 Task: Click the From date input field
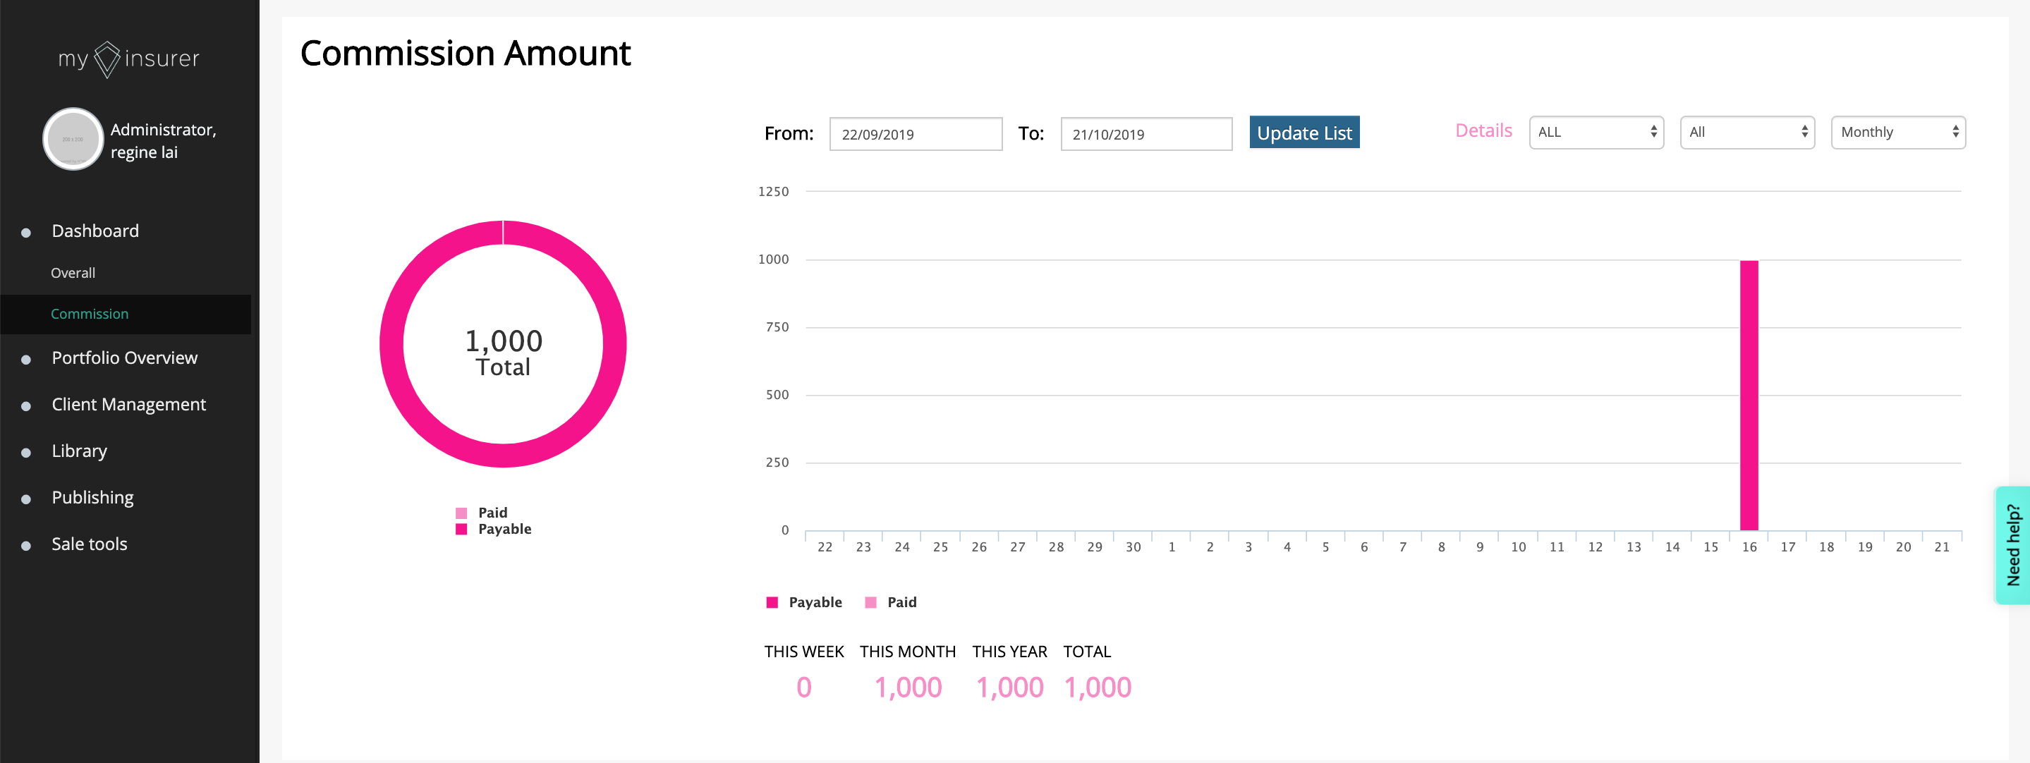(x=915, y=134)
